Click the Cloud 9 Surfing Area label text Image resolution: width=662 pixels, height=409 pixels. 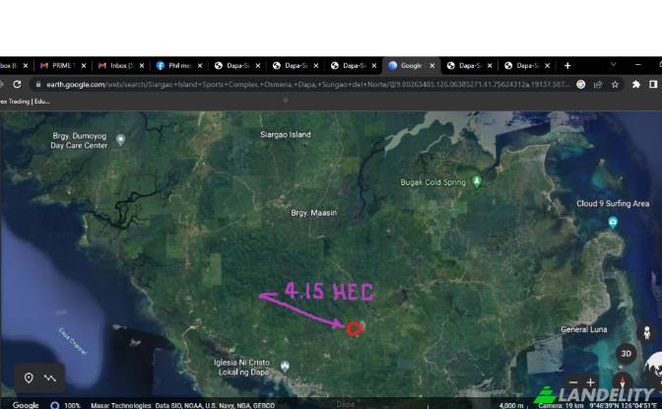click(x=613, y=203)
